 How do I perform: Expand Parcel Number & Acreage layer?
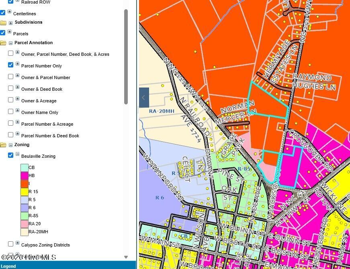pos(17,122)
